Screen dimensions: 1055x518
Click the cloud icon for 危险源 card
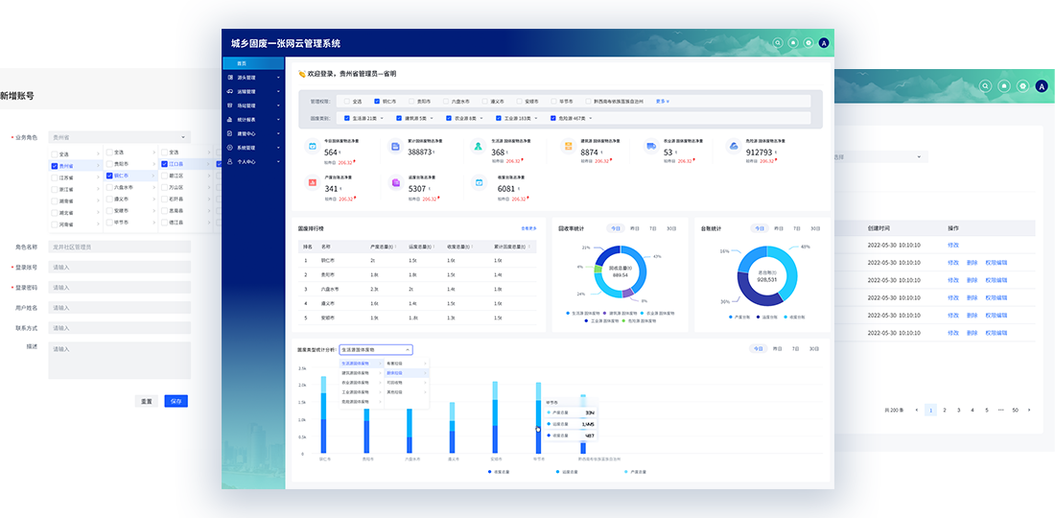tap(733, 146)
